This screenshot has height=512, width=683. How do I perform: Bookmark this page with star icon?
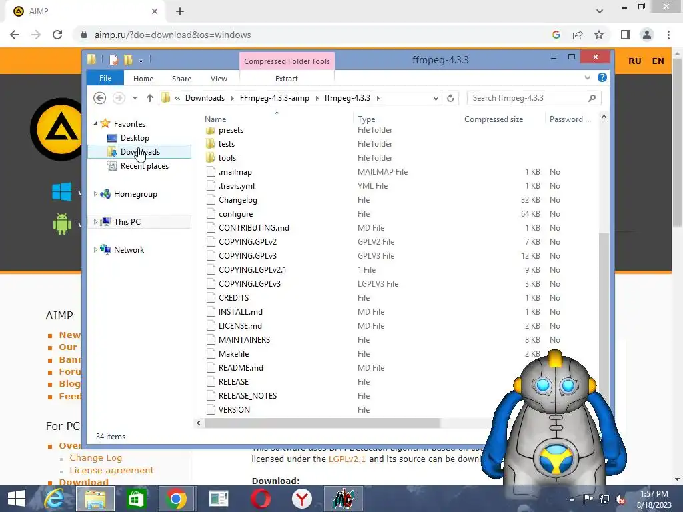[x=599, y=35]
